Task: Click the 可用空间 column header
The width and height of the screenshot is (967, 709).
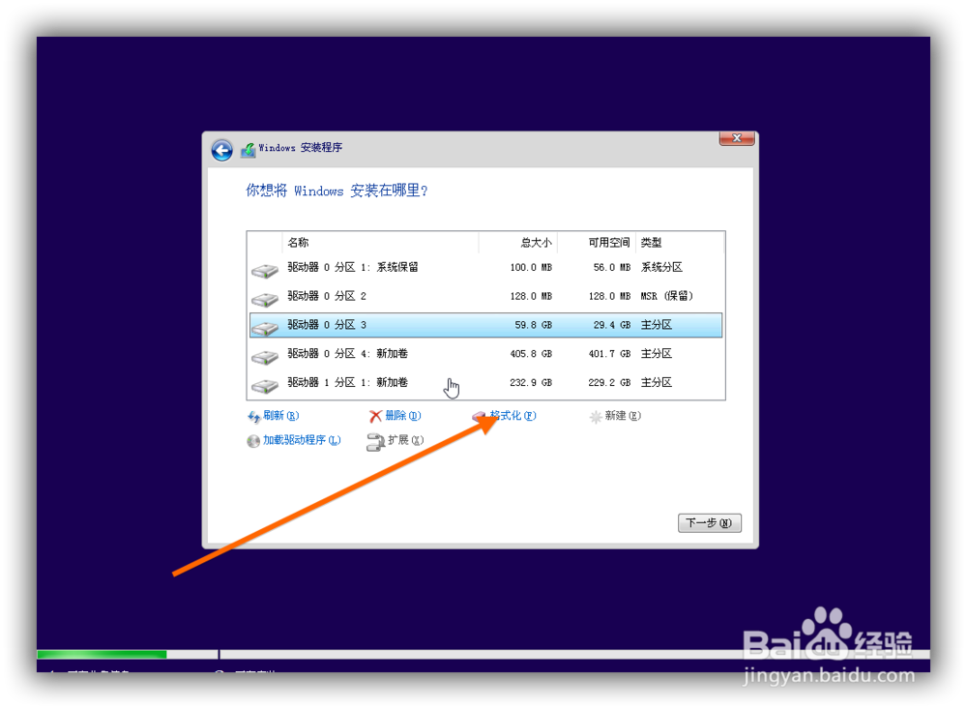Action: pos(597,243)
